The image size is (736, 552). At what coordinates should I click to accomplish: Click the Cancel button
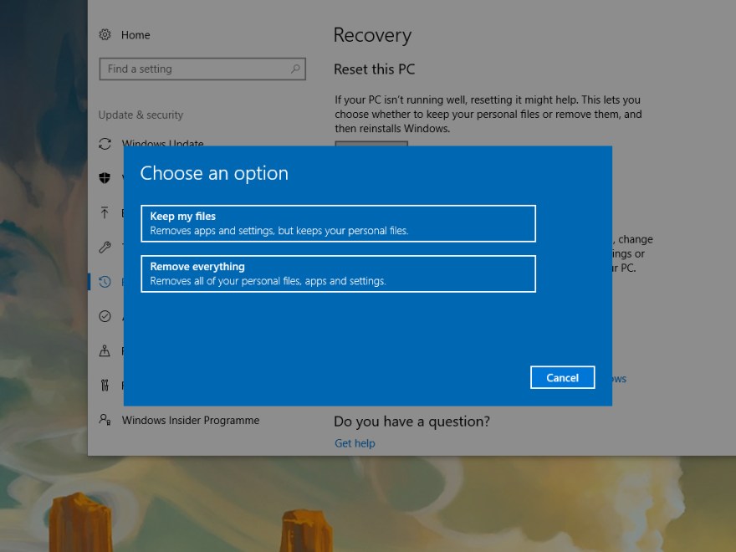[x=562, y=377]
